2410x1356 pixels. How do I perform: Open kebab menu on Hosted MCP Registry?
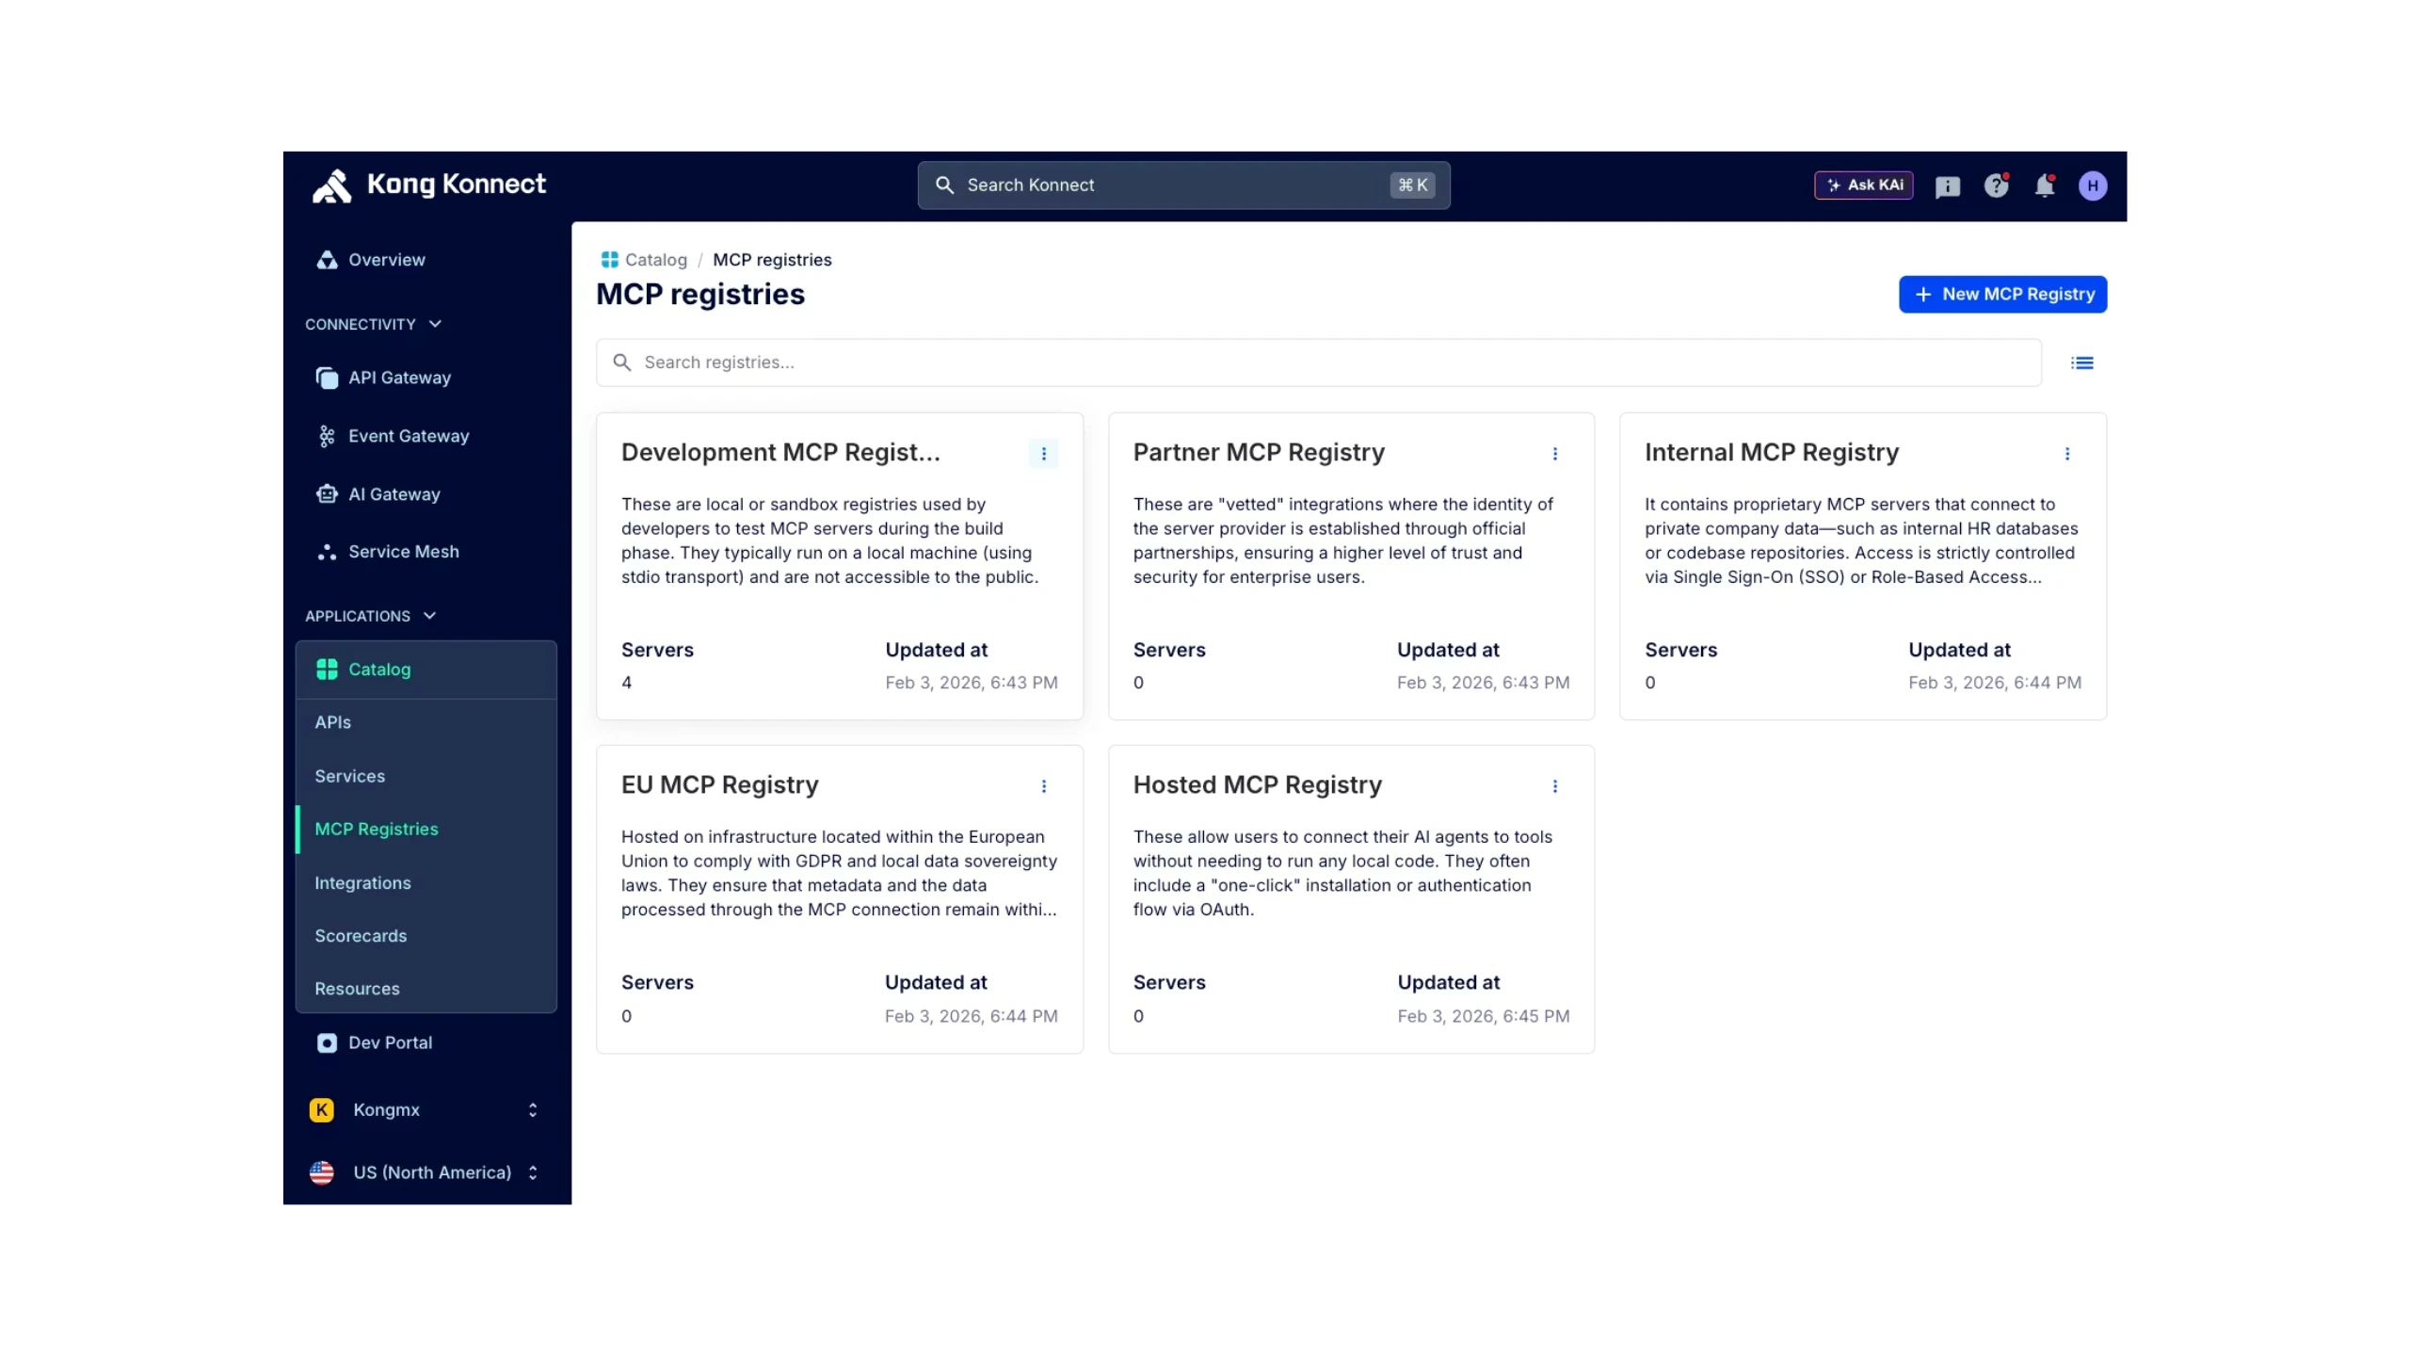[1555, 786]
